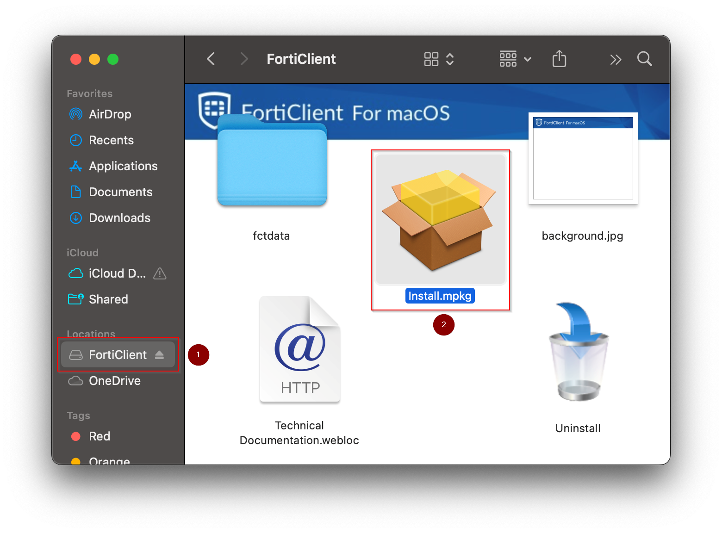This screenshot has height=533, width=722.
Task: Click the iCloud section header
Action: [82, 253]
